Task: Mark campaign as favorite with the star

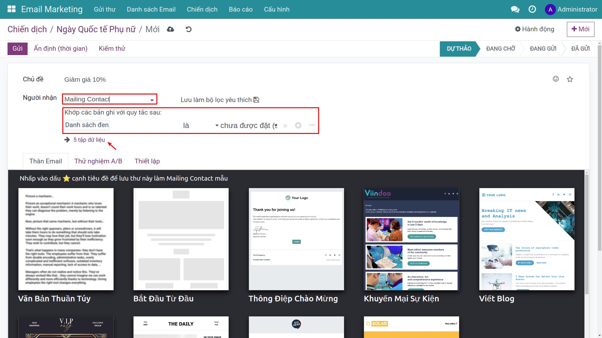Action: (570, 79)
